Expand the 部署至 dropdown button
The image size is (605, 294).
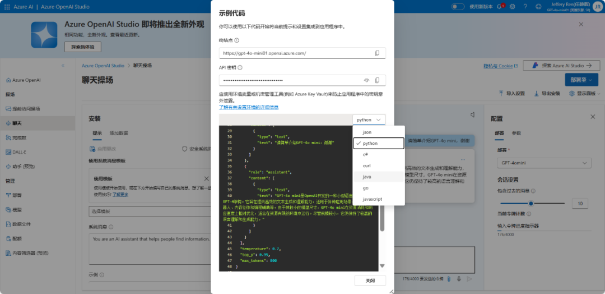[581, 80]
